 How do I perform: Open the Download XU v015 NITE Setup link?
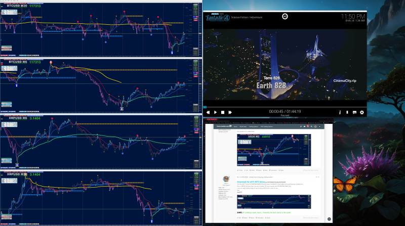[x=250, y=182]
